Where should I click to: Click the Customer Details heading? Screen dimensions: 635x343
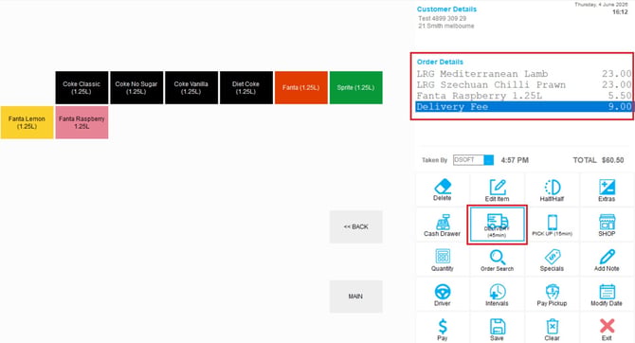coord(446,9)
